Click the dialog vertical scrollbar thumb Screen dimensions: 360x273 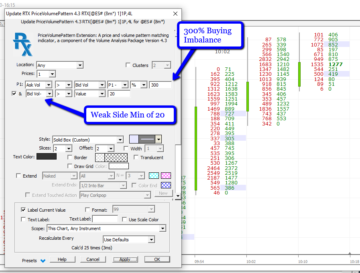[178, 168]
